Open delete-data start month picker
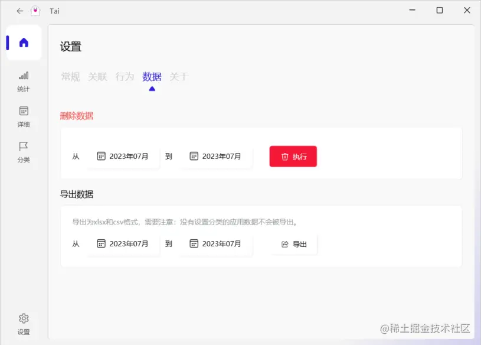481x345 pixels. tap(123, 157)
